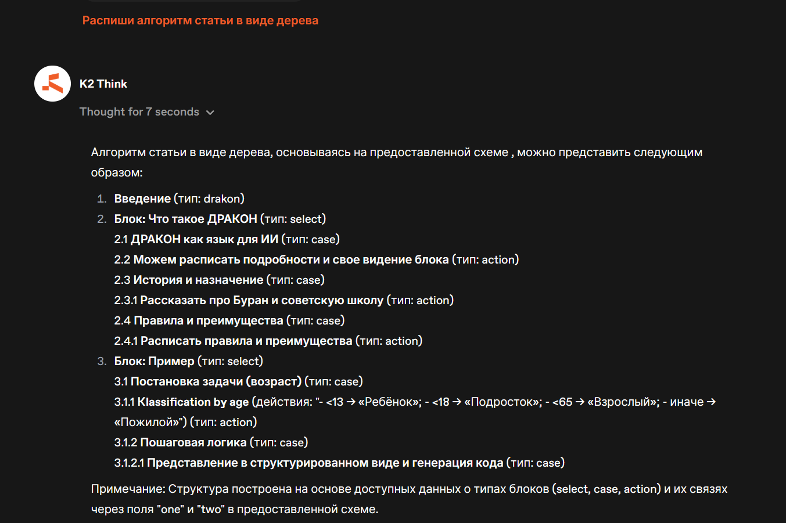
Task: Click the orange user prompt about the article tree
Action: click(200, 20)
